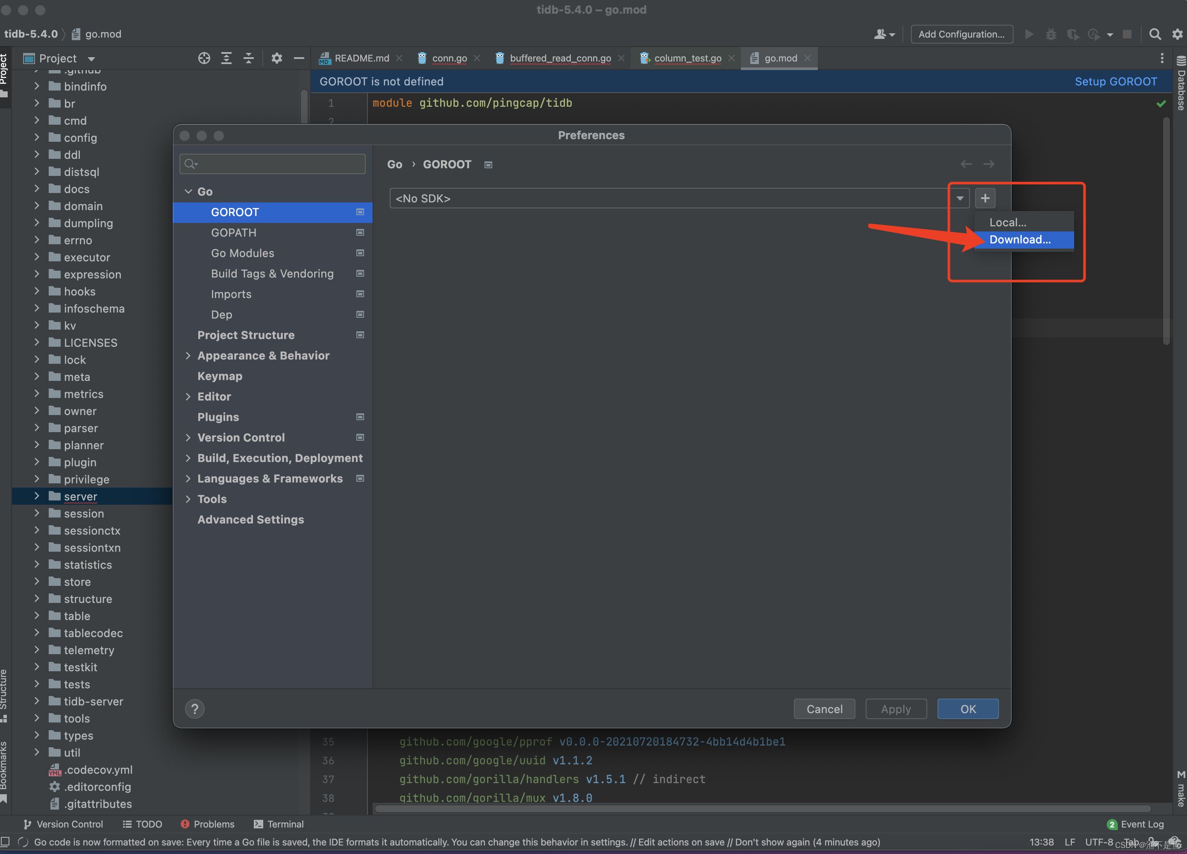Click the Navigate back arrow icon
The height and width of the screenshot is (854, 1187).
click(966, 164)
